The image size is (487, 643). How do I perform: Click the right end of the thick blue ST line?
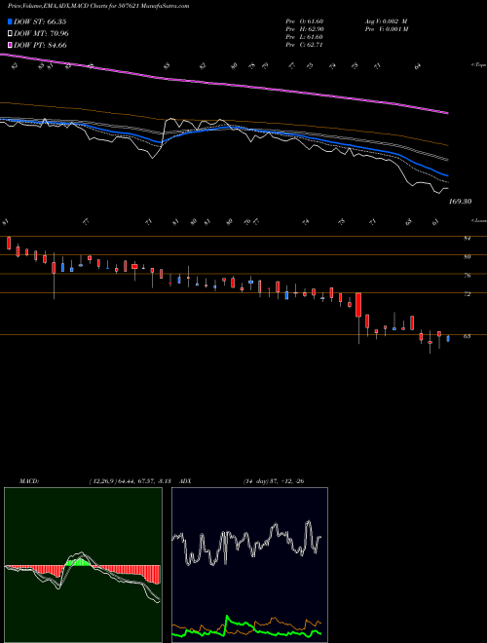446,174
